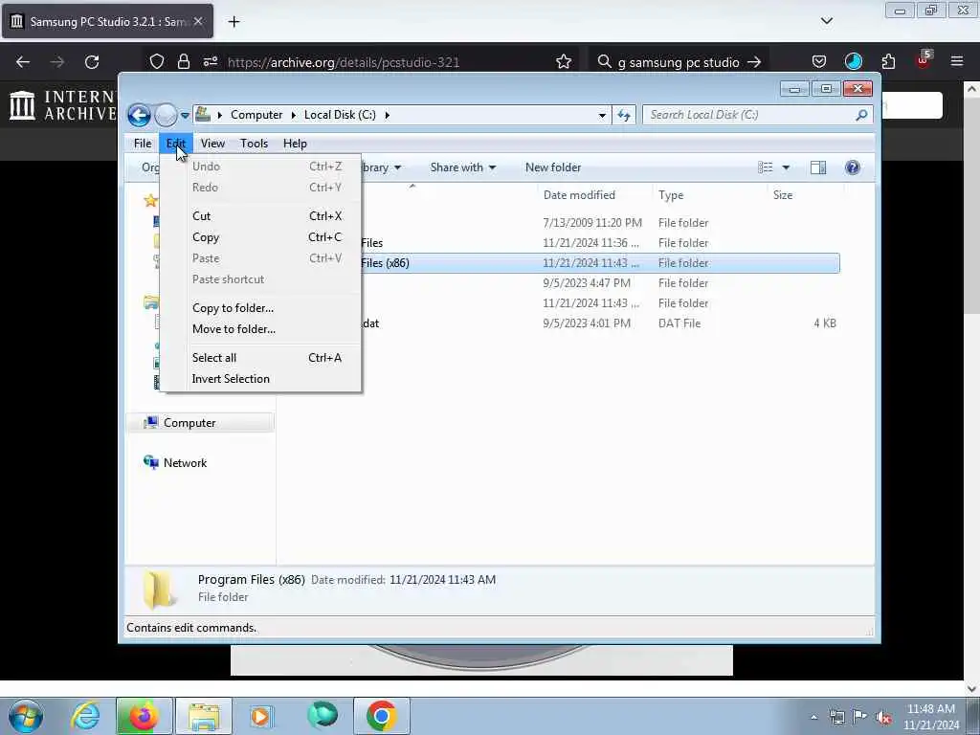Open Firefox extensions puzzle icon
Screen dimensions: 980x735
(888, 61)
